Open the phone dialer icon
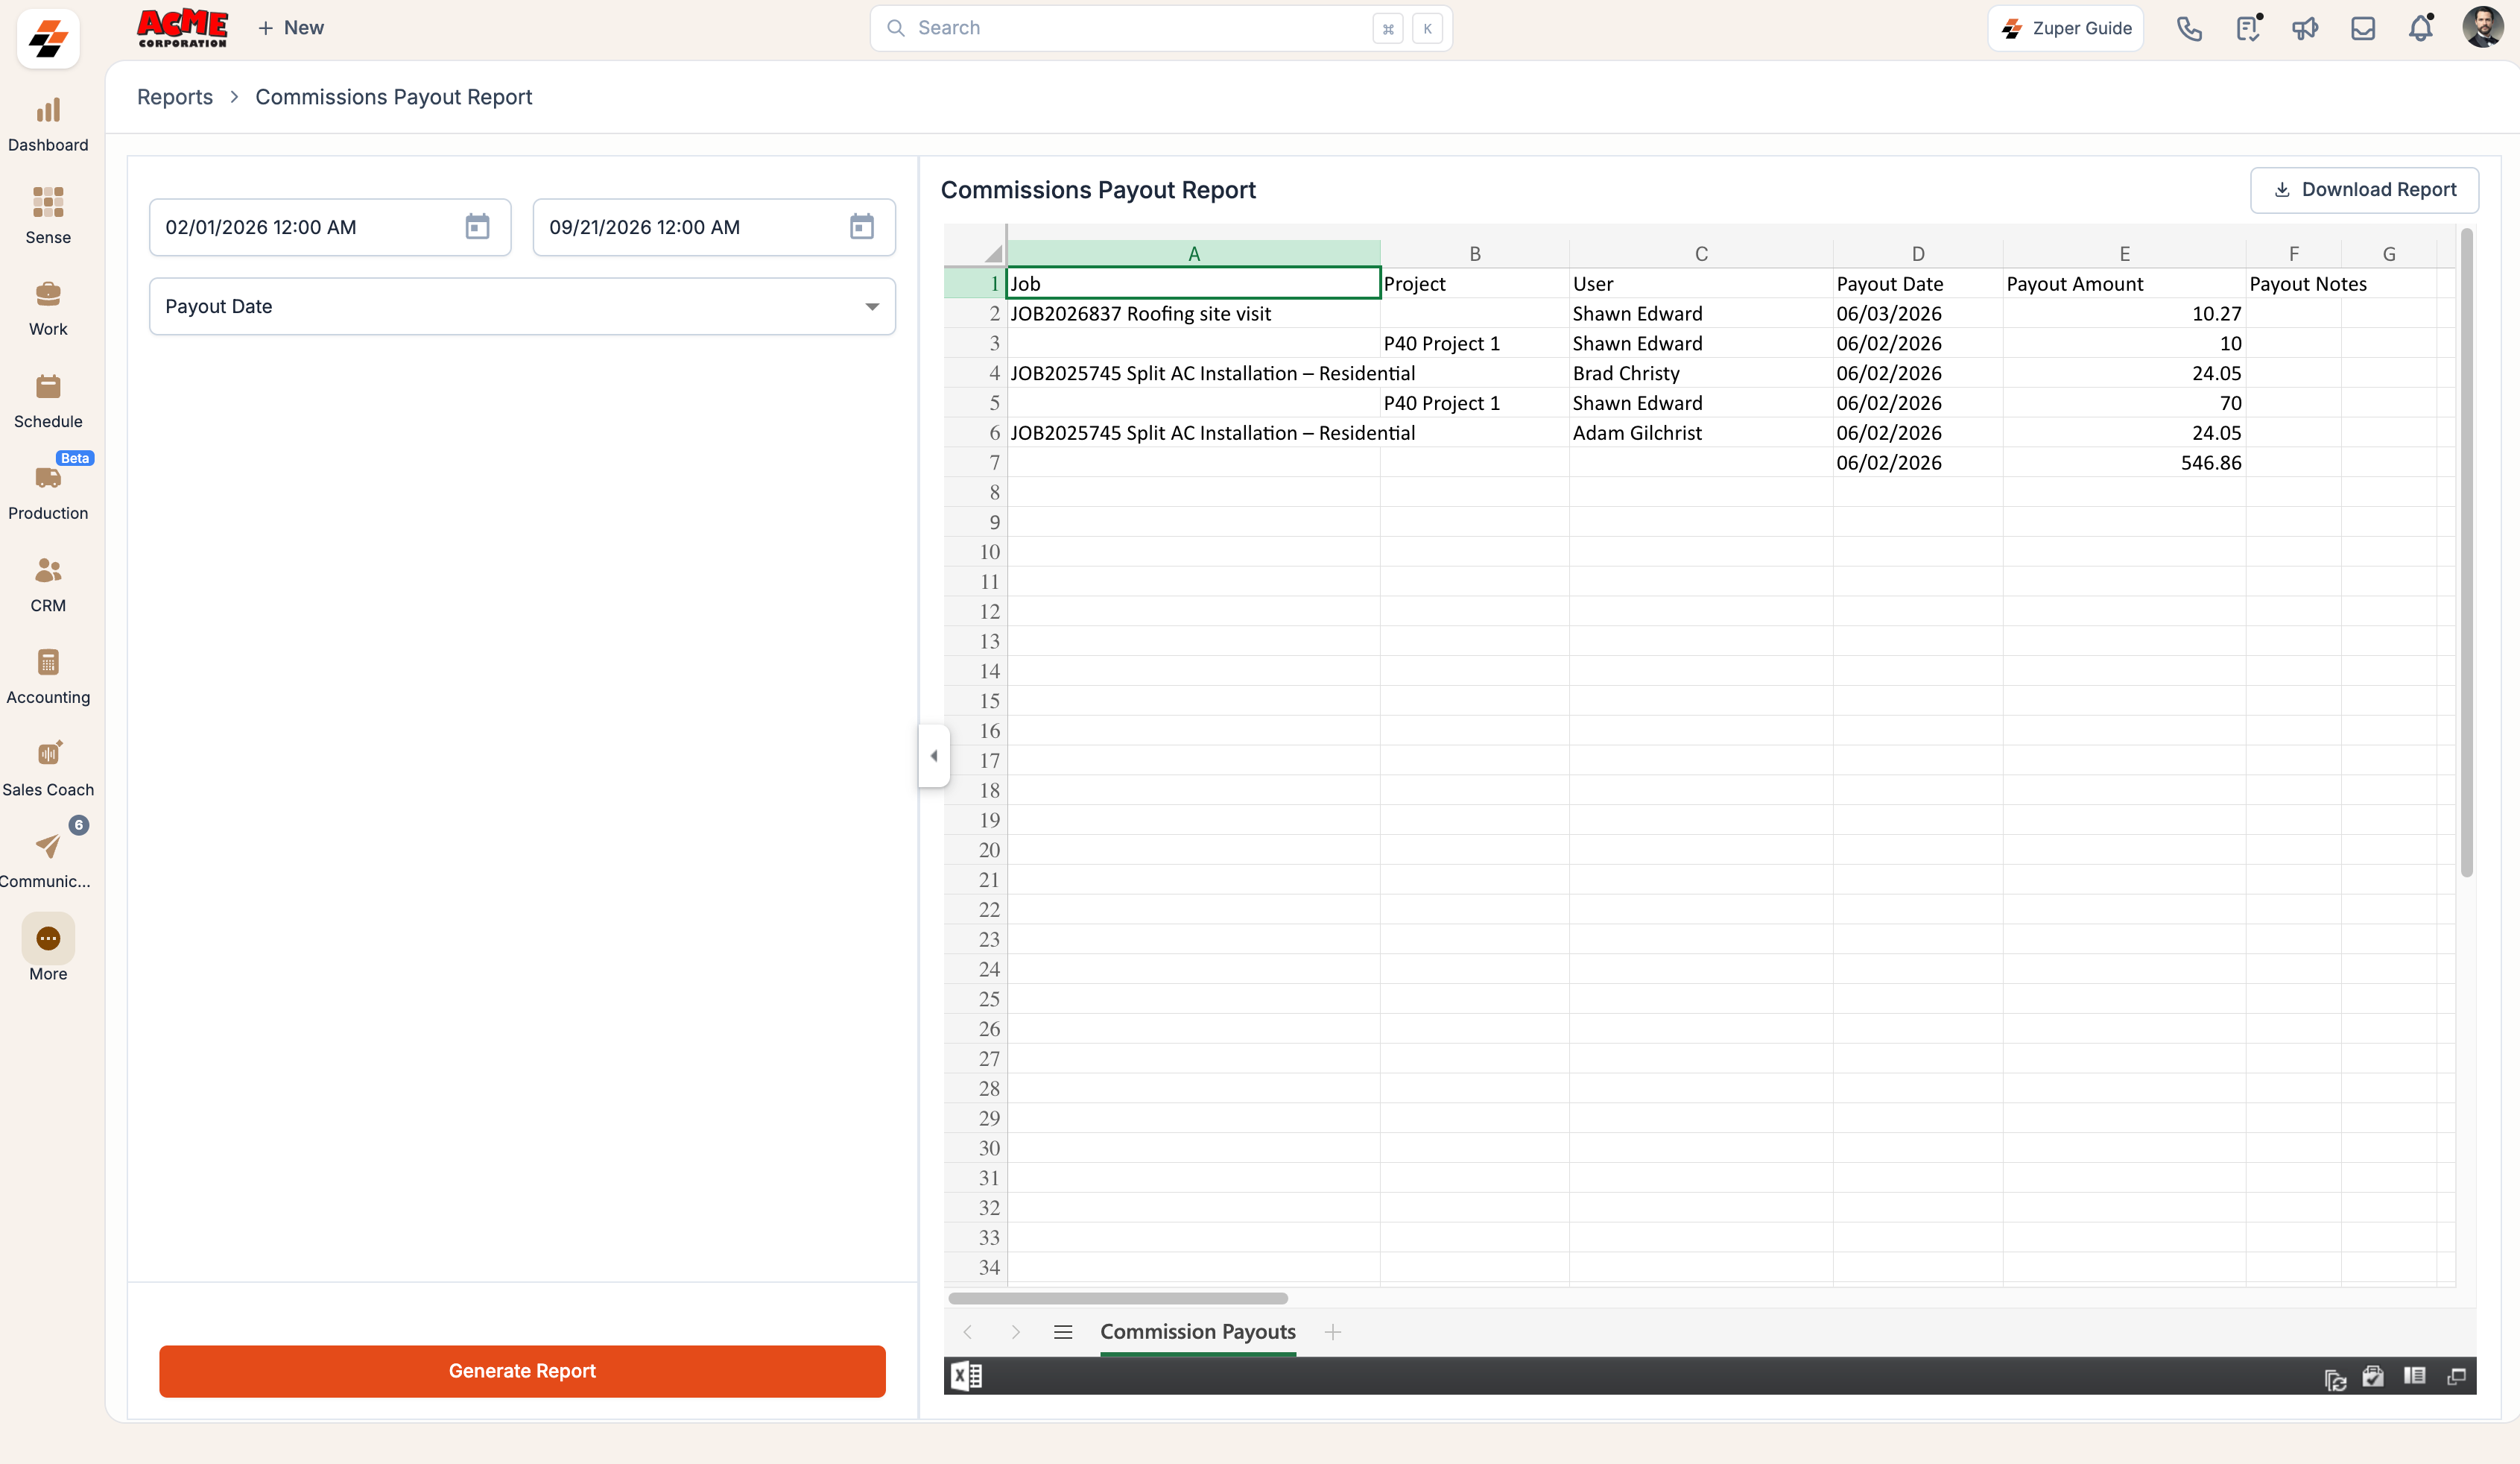The width and height of the screenshot is (2520, 1464). tap(2189, 28)
